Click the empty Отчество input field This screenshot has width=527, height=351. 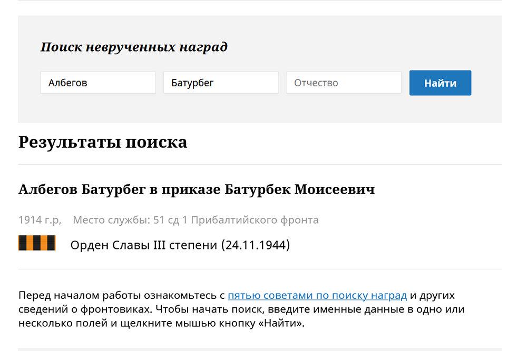343,83
